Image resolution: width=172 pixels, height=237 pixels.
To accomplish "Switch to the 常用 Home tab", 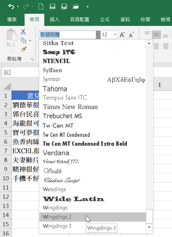I will coord(34,20).
